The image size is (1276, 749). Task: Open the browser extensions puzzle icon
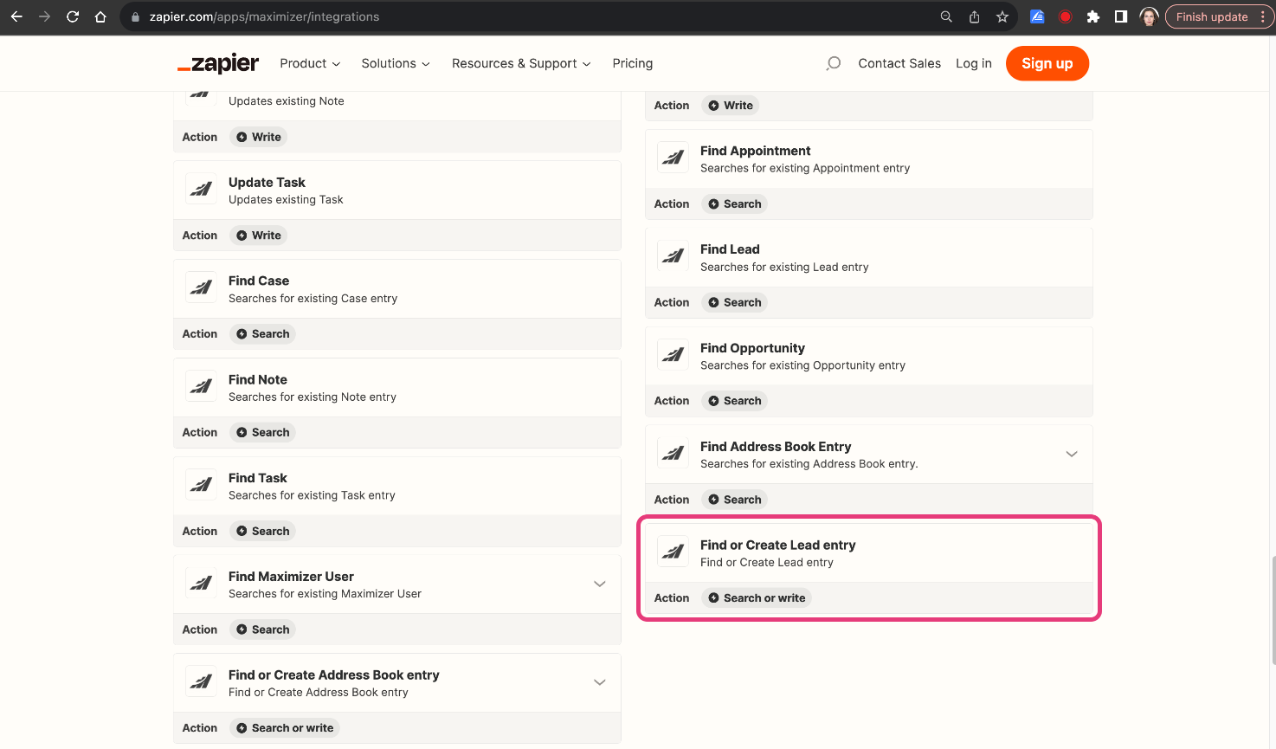pyautogui.click(x=1093, y=16)
